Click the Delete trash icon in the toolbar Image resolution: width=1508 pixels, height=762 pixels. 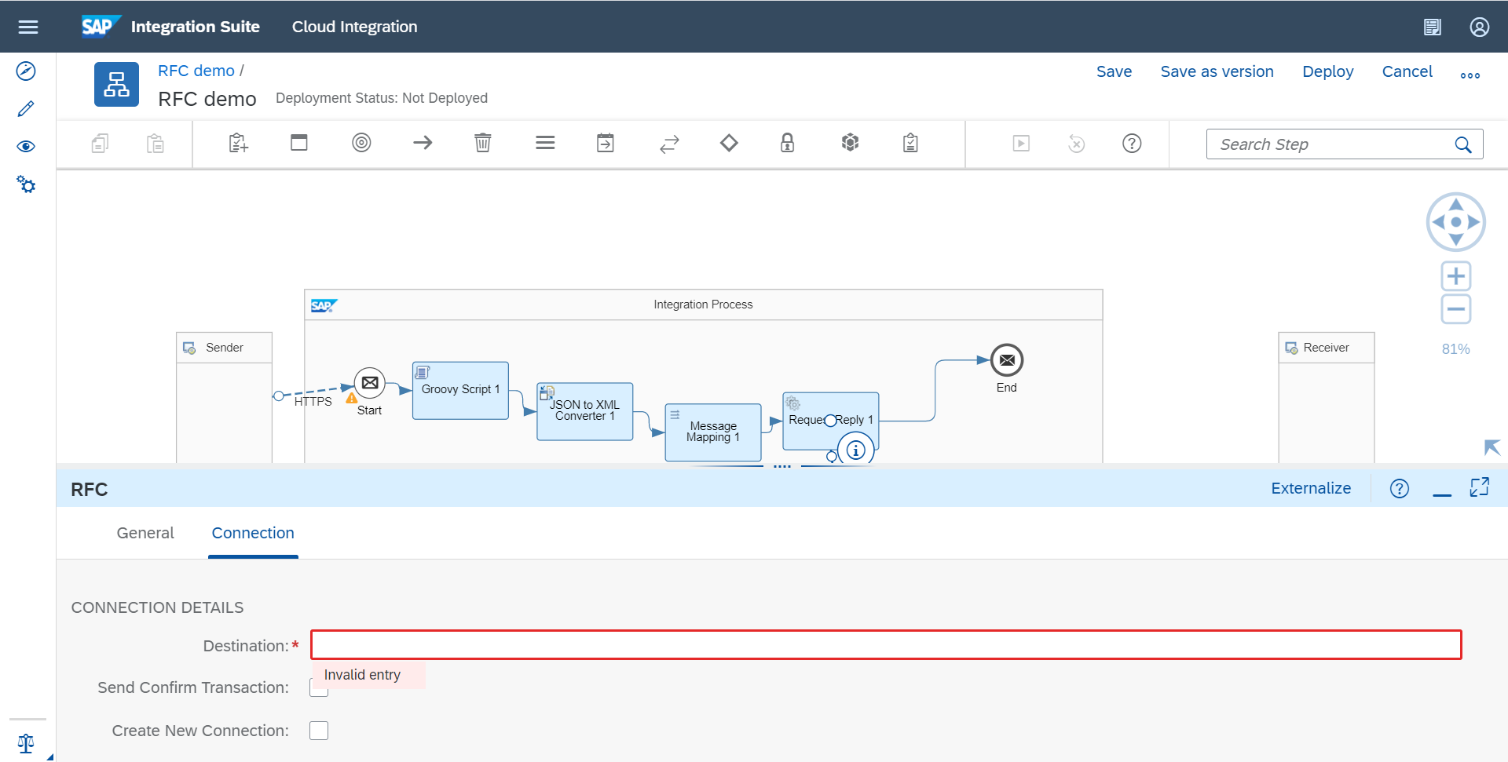pyautogui.click(x=482, y=144)
